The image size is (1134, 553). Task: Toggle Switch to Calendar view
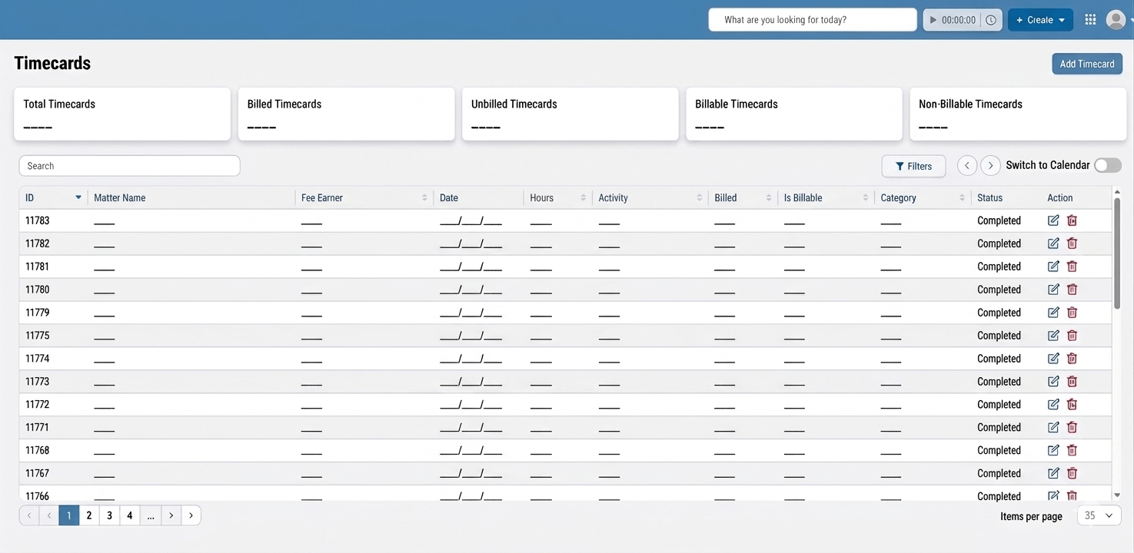(1107, 165)
